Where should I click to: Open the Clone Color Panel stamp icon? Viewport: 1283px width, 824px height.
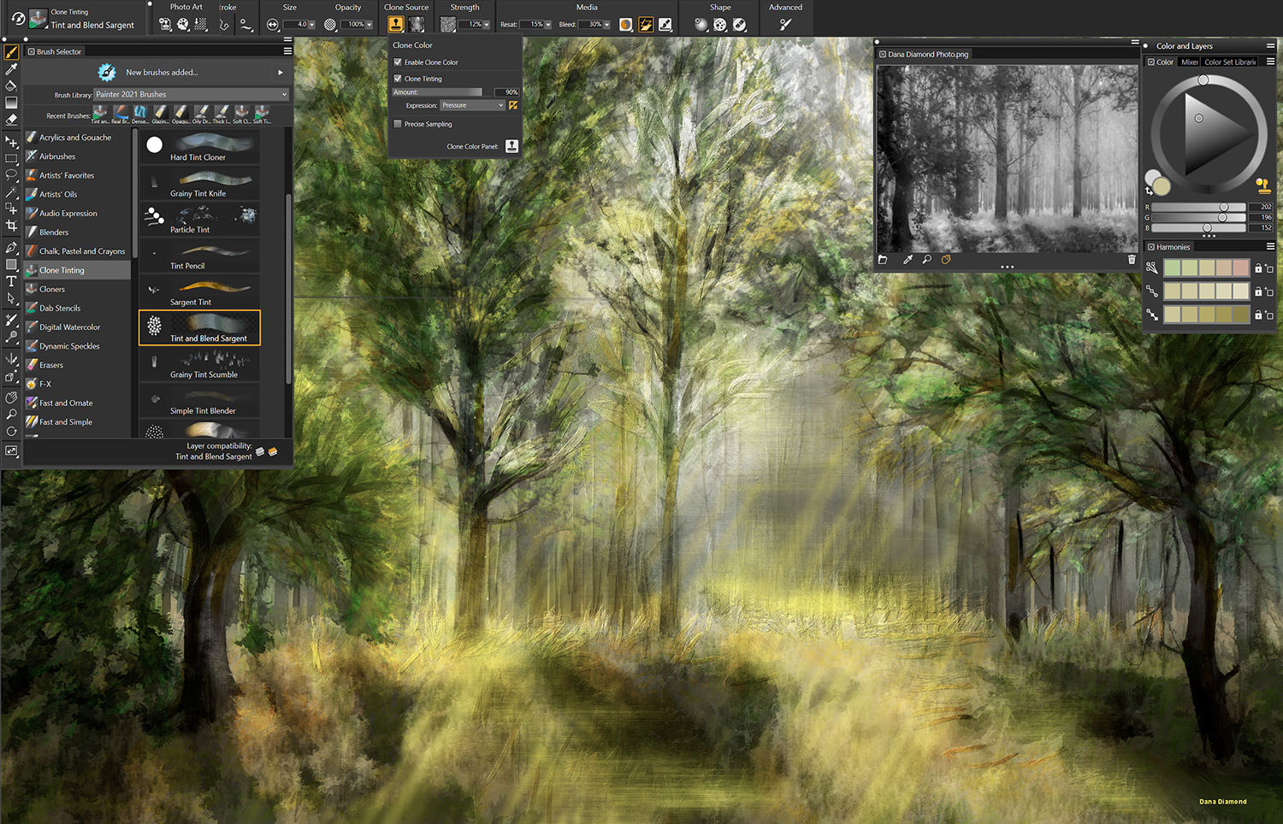coord(511,146)
